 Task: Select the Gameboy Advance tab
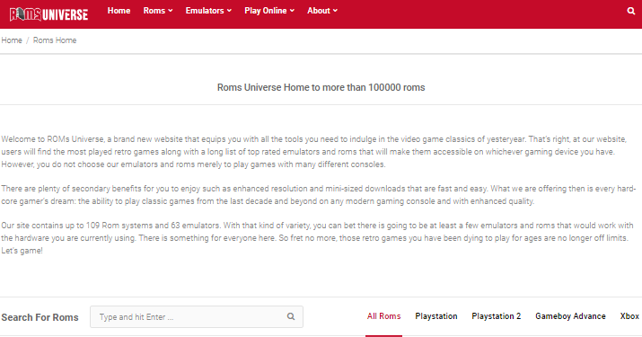coord(570,316)
